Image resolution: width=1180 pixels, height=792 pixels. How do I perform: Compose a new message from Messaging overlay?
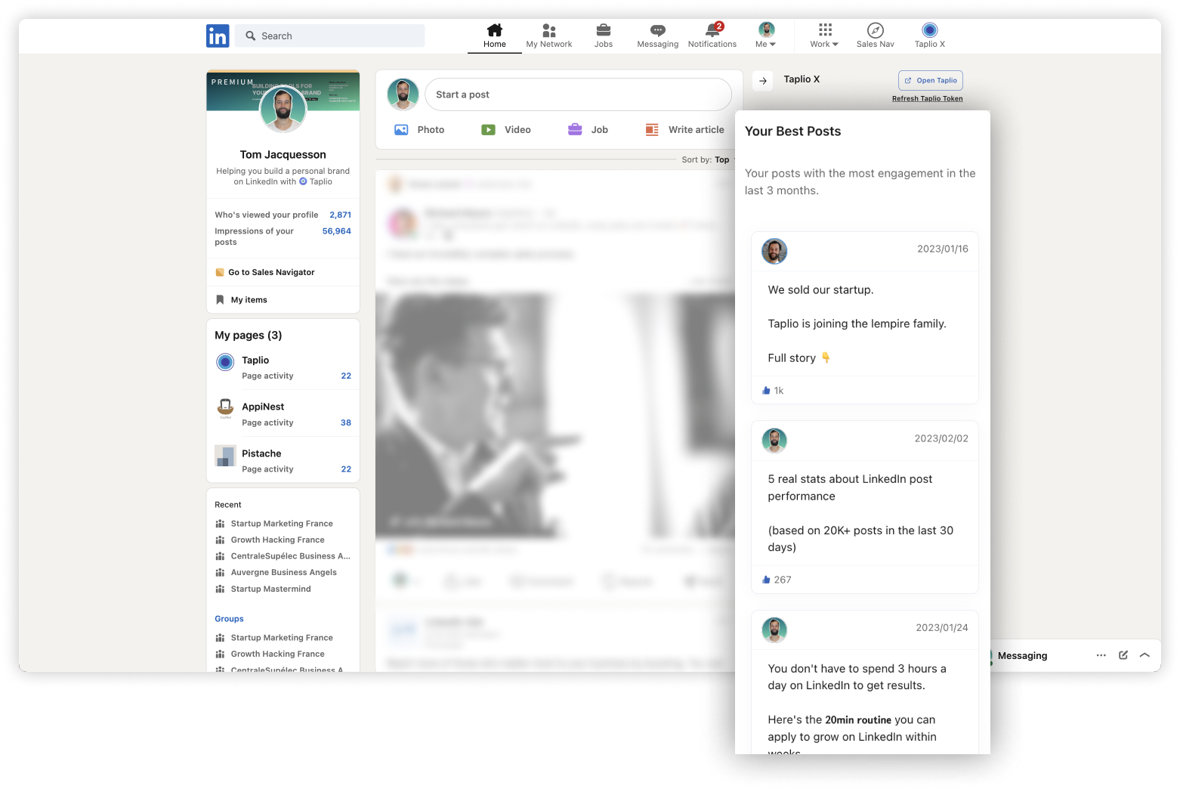tap(1123, 655)
